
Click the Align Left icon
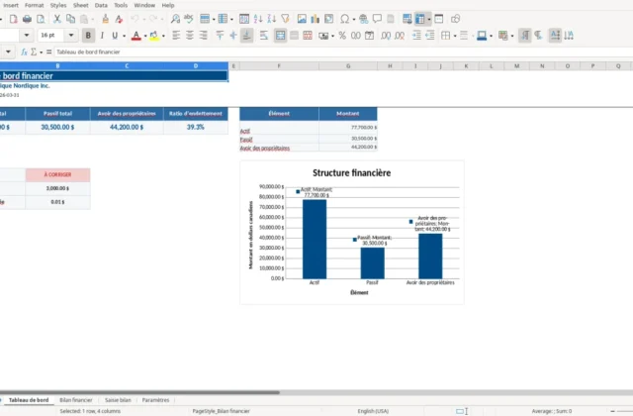(176, 36)
